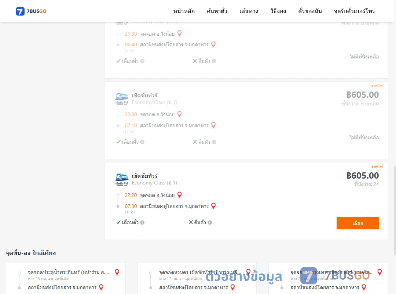Go to หน้าหลัก menu item
Screen dimensions: 396x294
click(x=184, y=11)
